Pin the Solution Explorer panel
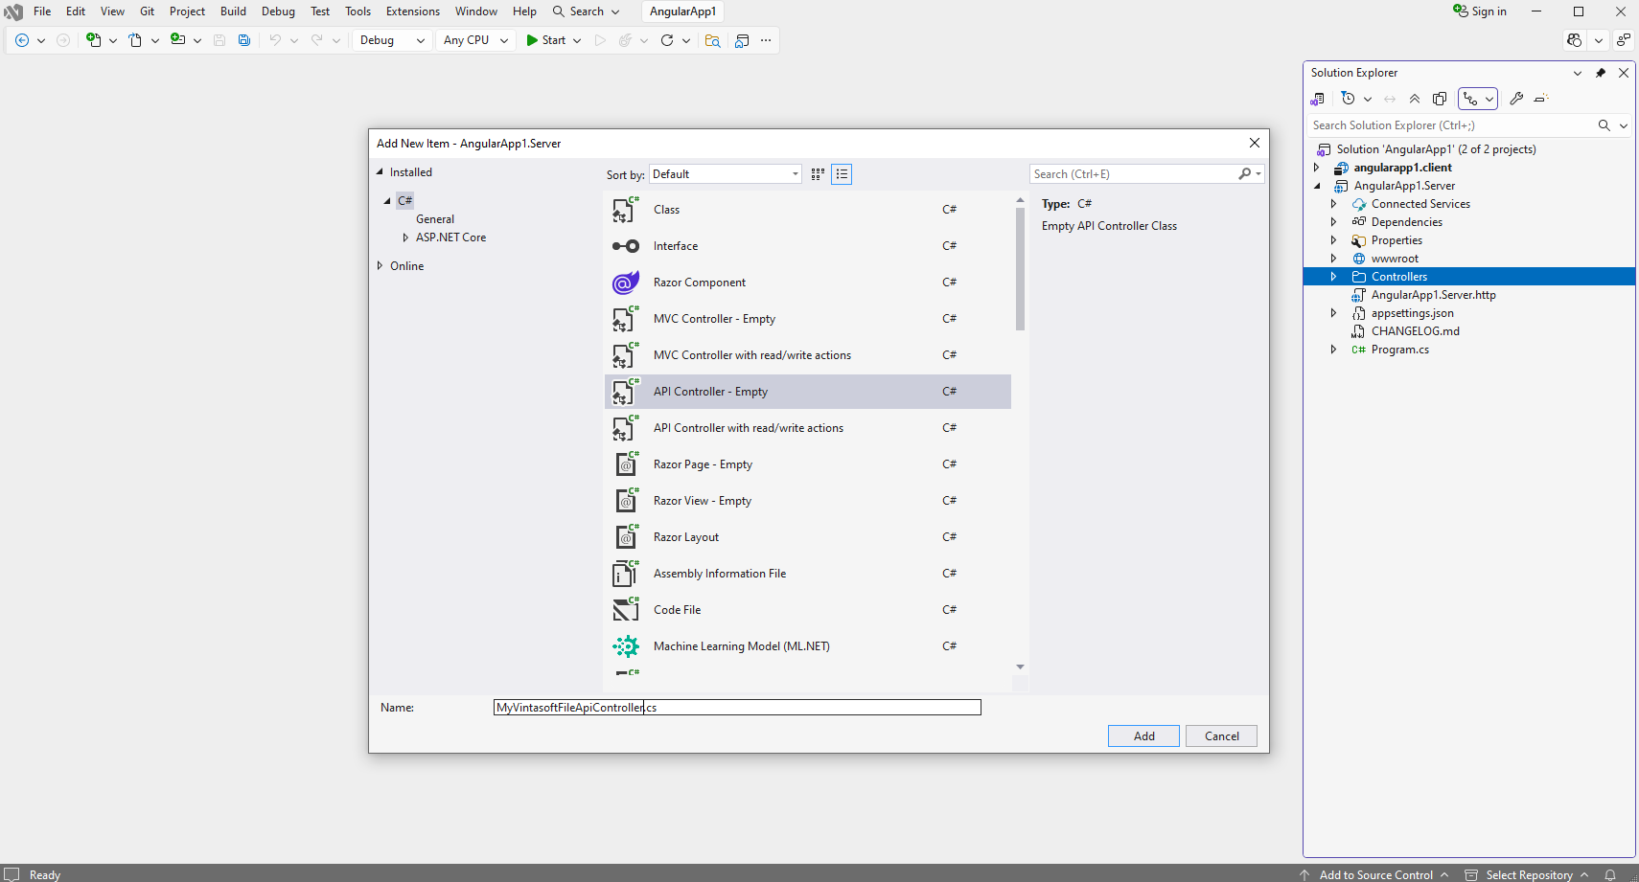This screenshot has height=882, width=1639. [x=1601, y=73]
